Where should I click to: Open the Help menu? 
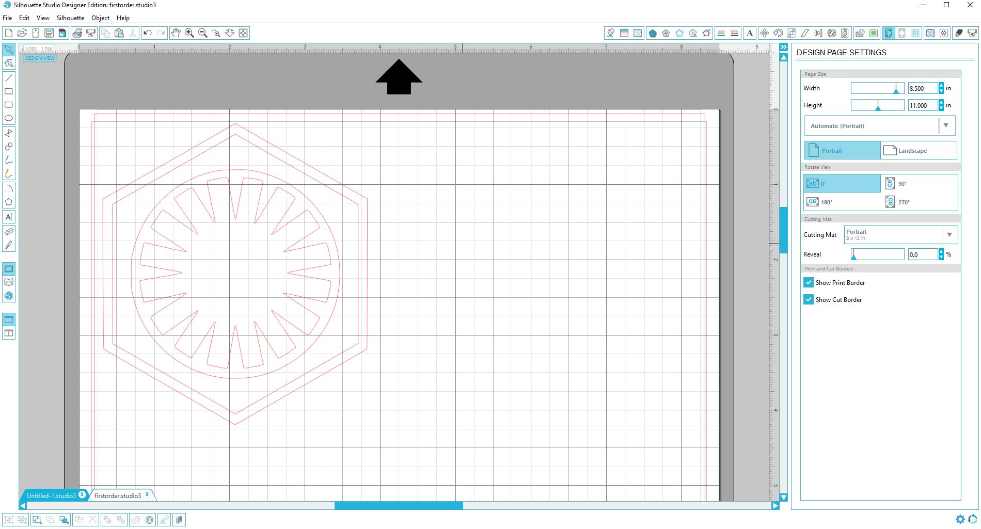(x=123, y=18)
